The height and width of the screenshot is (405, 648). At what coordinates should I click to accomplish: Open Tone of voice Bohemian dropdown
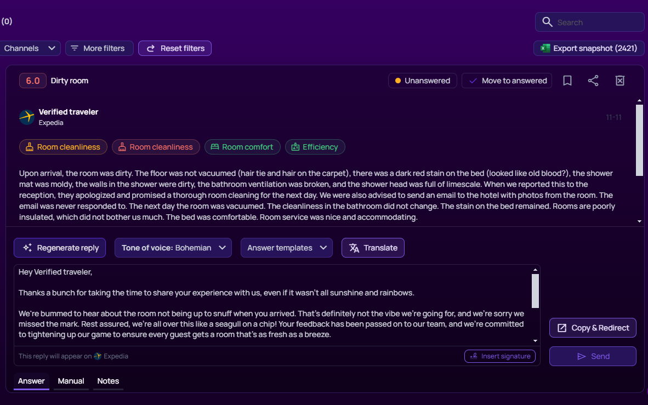173,248
